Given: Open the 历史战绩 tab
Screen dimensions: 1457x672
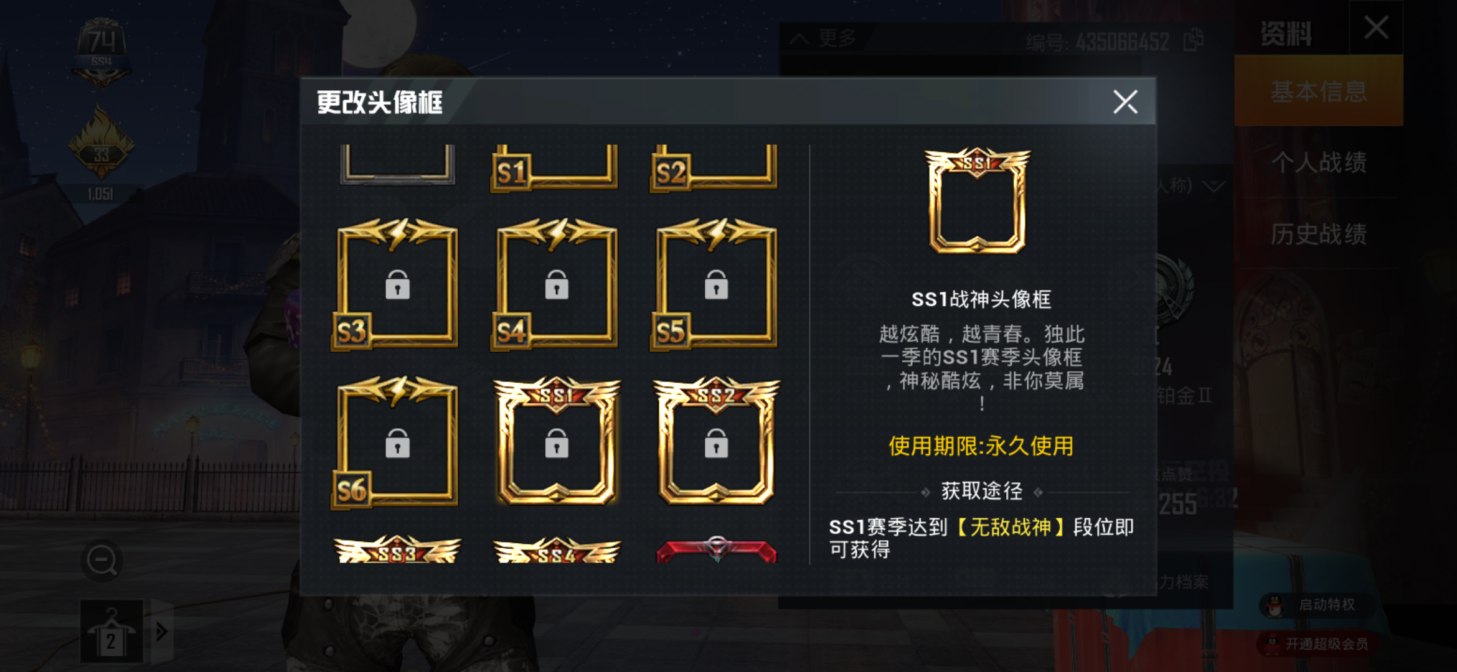Looking at the screenshot, I should 1319,234.
